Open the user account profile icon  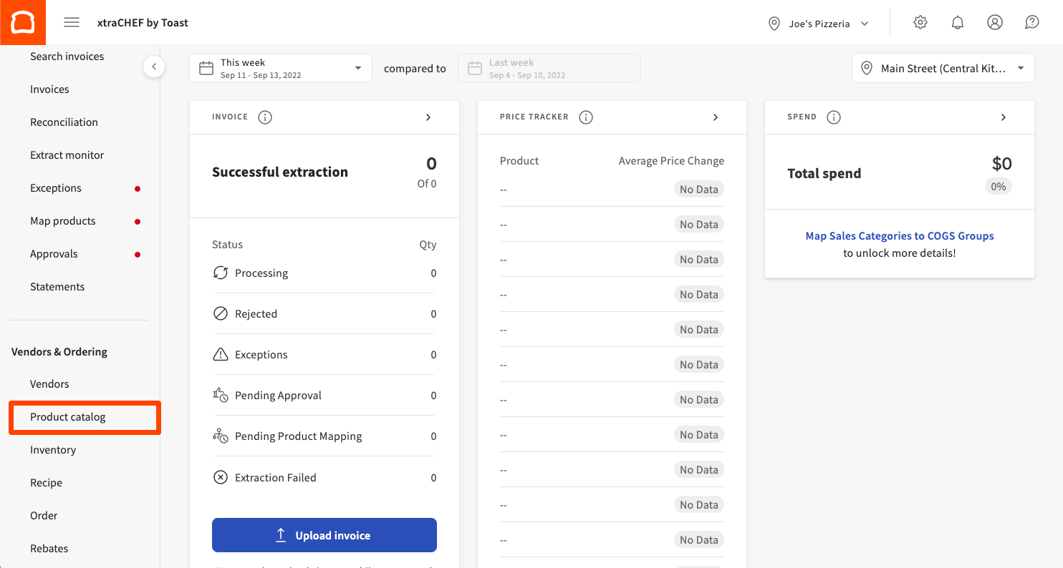tap(995, 22)
